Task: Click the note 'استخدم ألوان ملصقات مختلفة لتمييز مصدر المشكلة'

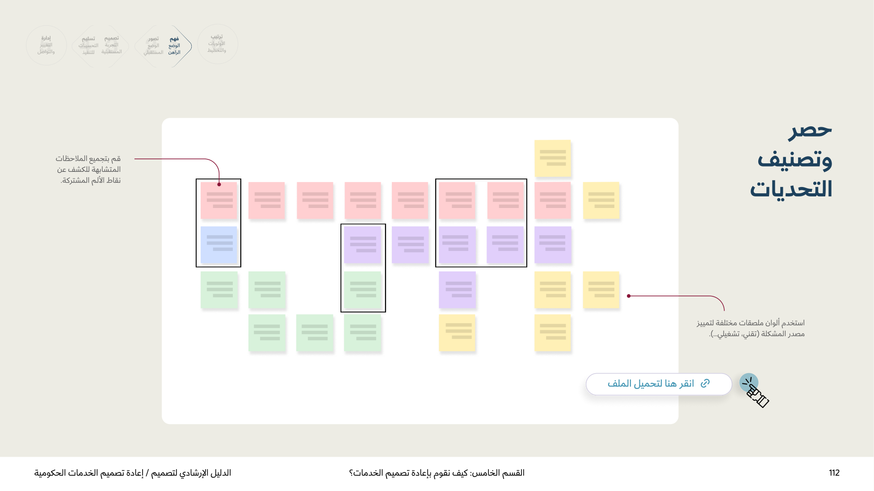Action: tap(751, 328)
